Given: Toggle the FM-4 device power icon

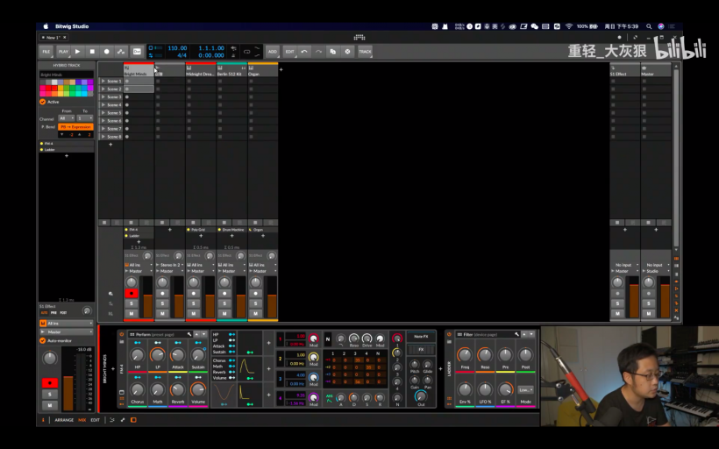Looking at the screenshot, I should click(x=122, y=334).
